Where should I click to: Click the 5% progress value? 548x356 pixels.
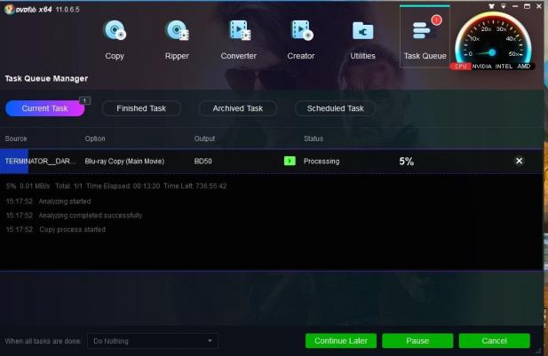tap(407, 161)
